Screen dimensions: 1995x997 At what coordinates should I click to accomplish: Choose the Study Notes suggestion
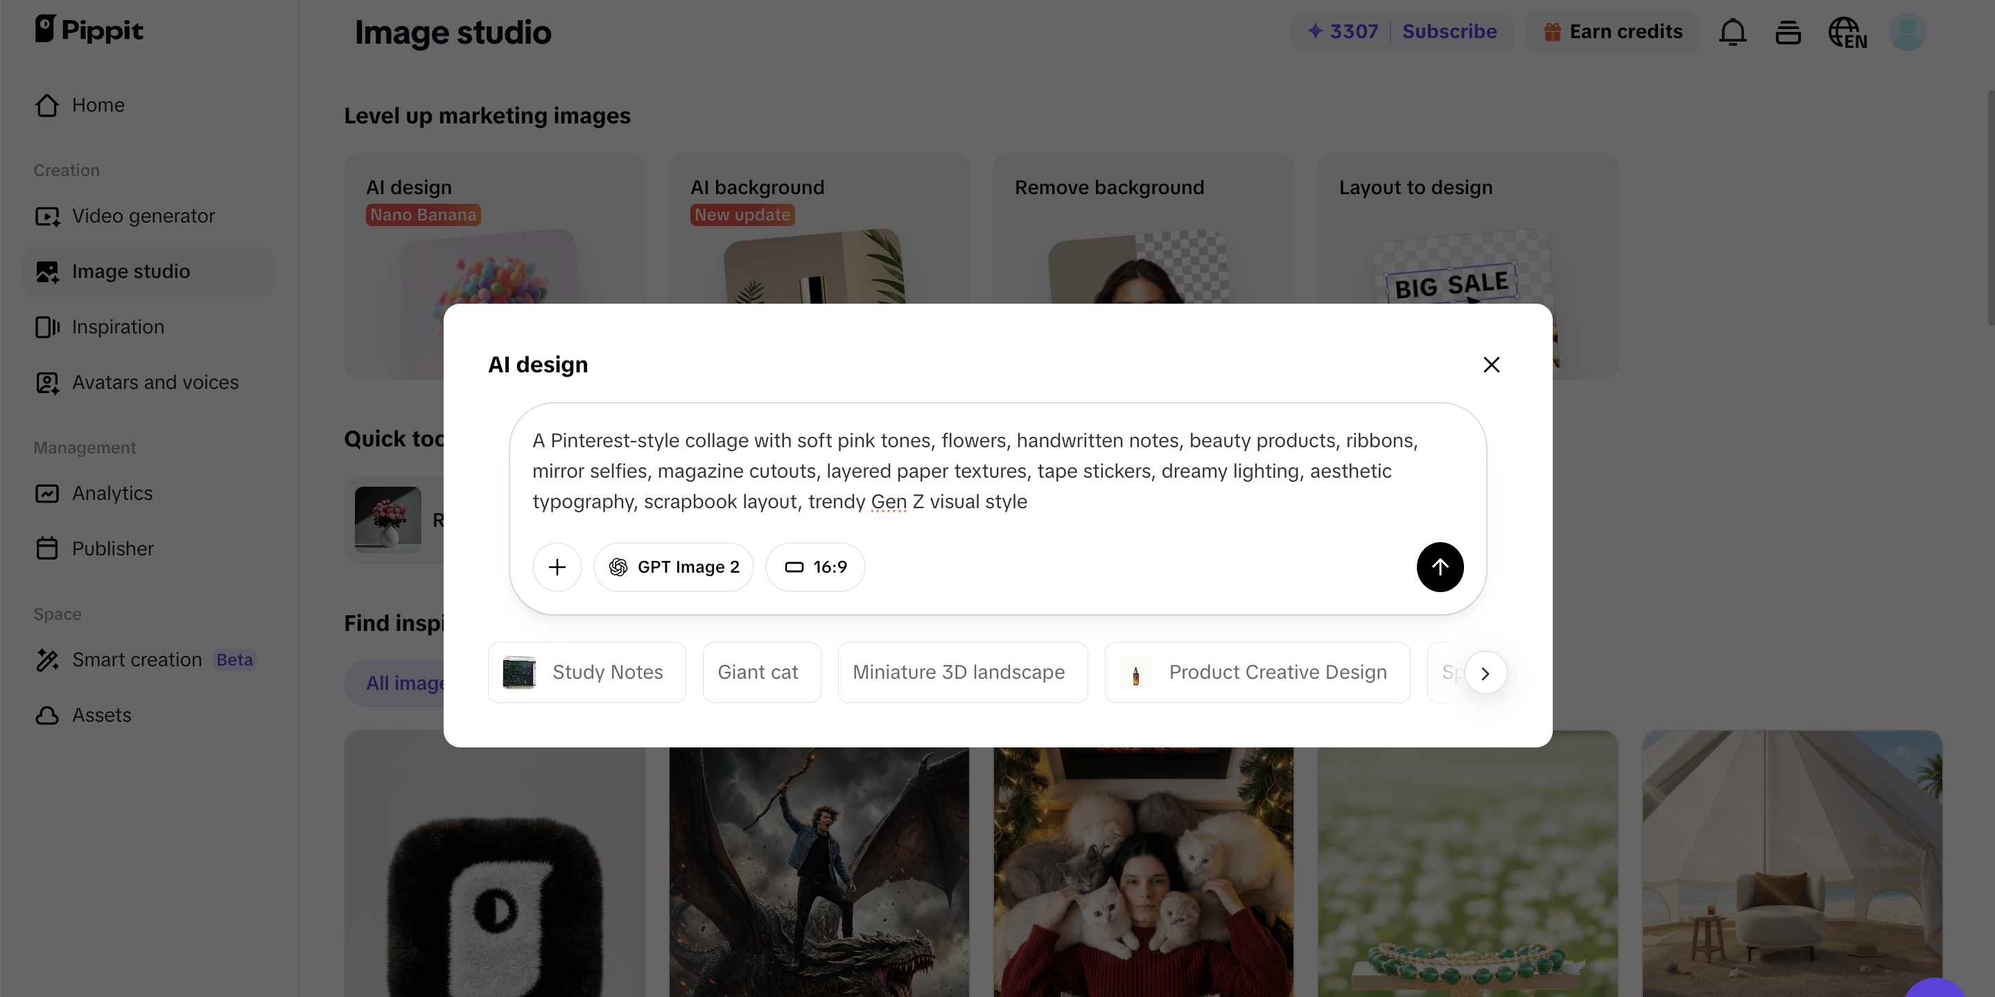tap(586, 673)
